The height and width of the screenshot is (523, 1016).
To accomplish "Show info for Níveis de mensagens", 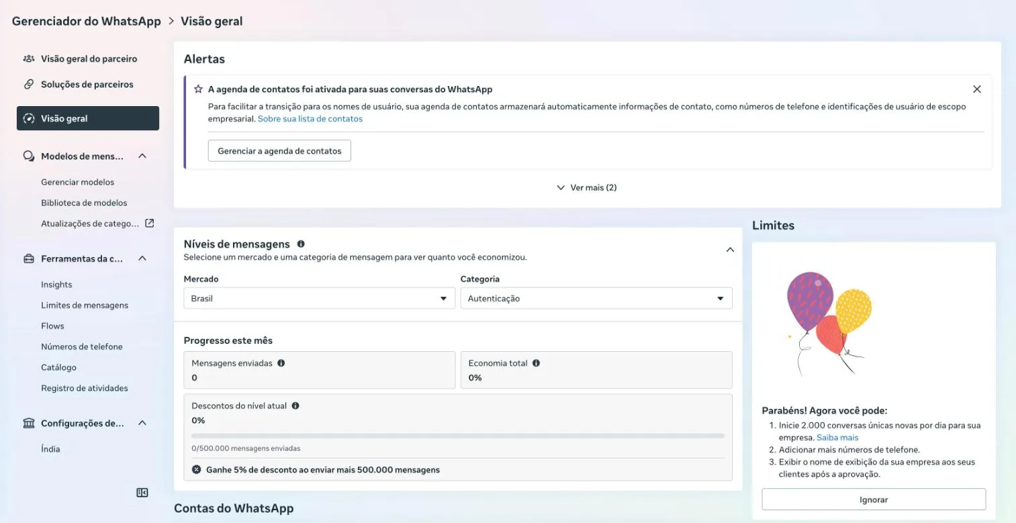I will [x=301, y=244].
